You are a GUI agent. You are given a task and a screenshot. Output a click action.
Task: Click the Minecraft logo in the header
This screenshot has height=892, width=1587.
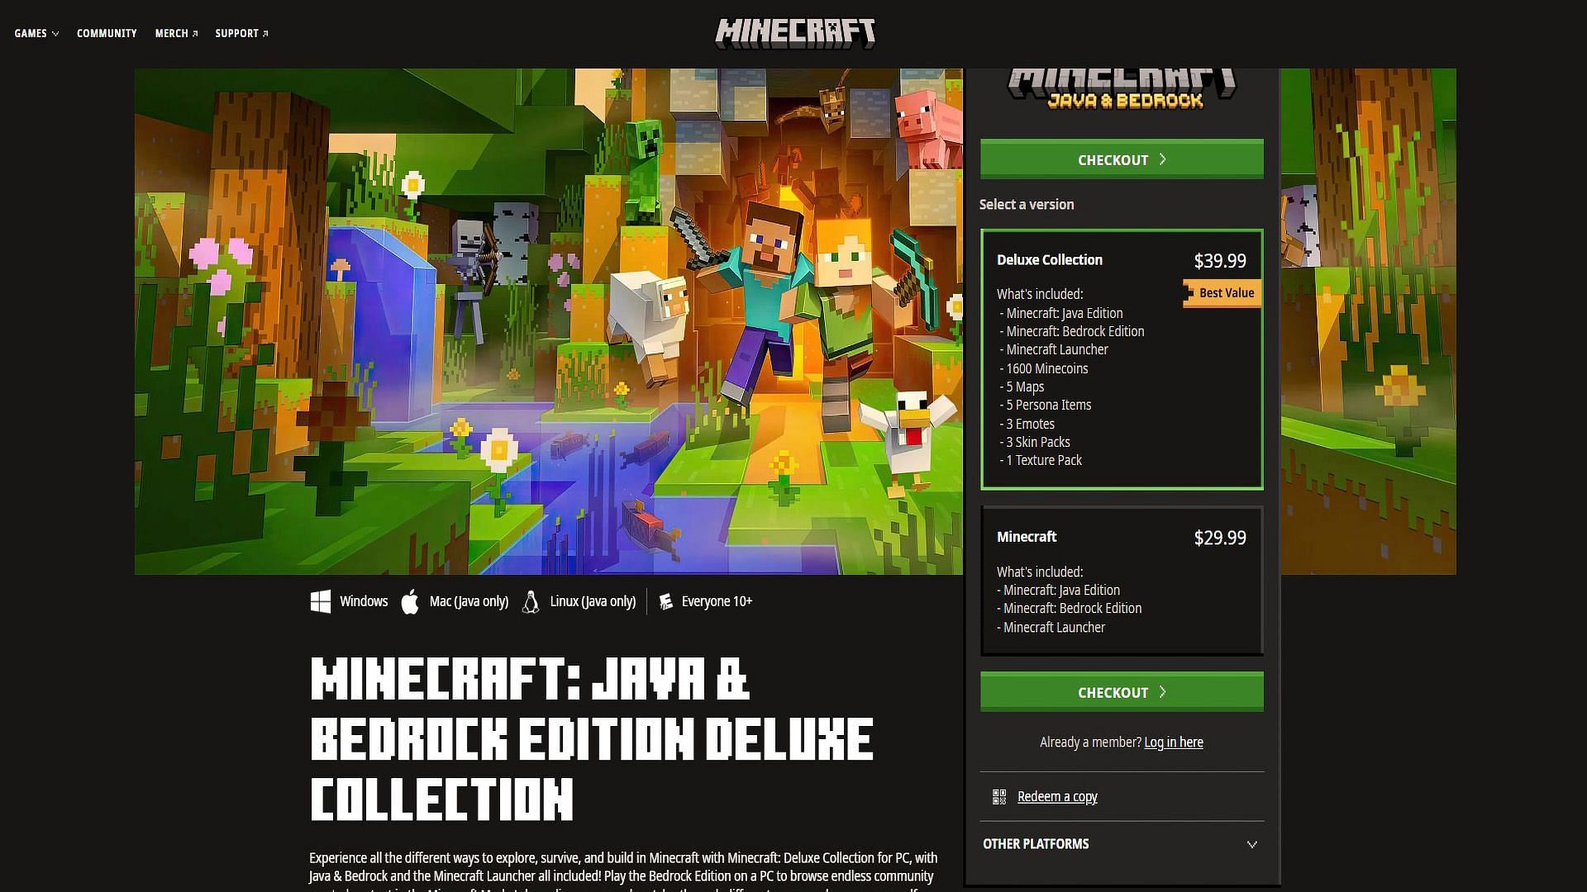[793, 33]
